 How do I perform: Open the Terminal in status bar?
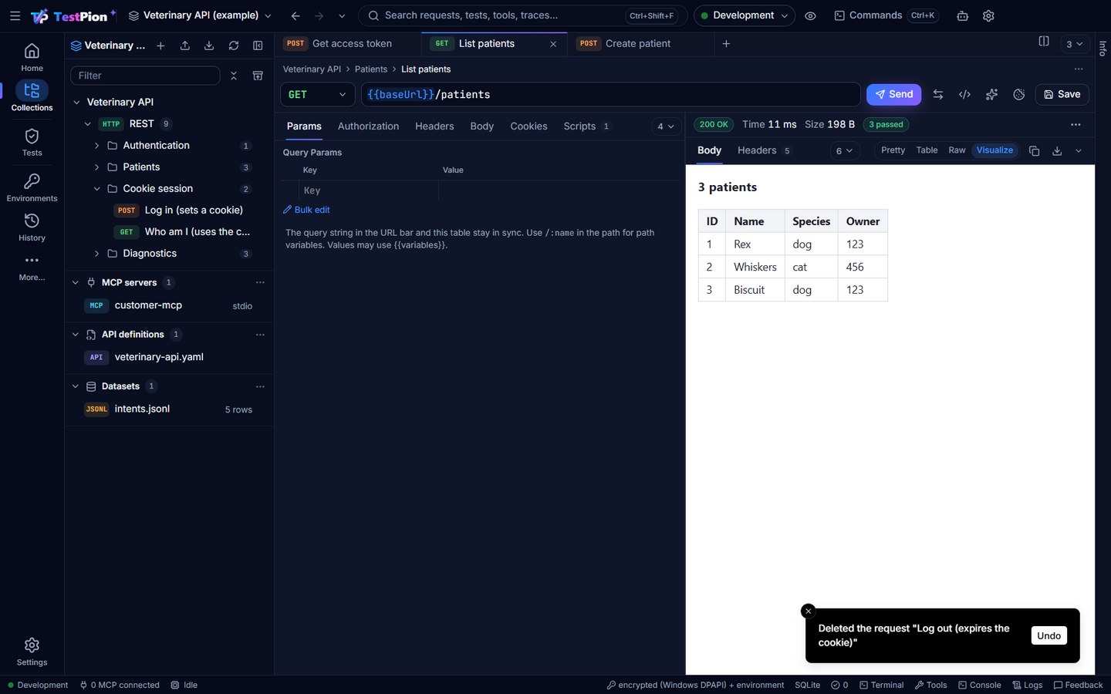[x=881, y=685]
